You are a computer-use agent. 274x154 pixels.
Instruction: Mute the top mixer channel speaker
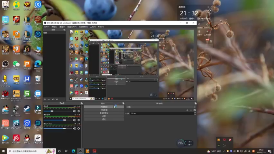(74, 111)
